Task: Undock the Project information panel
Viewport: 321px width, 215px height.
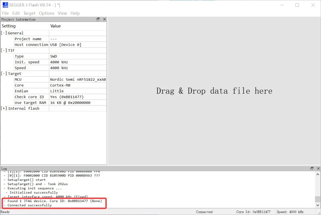Action: (x=98, y=19)
